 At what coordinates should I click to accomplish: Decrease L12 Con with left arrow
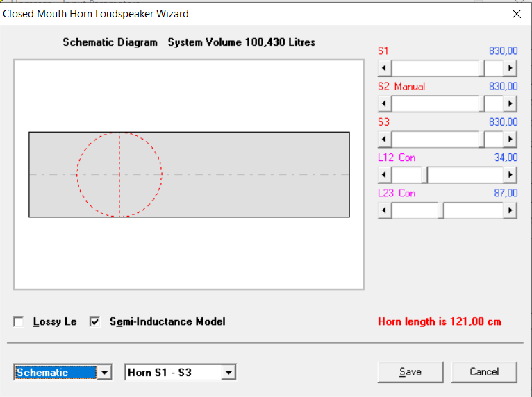point(384,175)
